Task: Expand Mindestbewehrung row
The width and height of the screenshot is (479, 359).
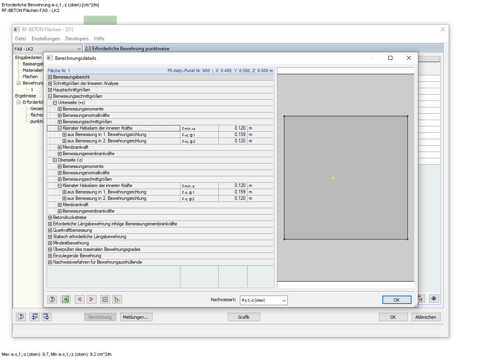Action: pyautogui.click(x=50, y=243)
